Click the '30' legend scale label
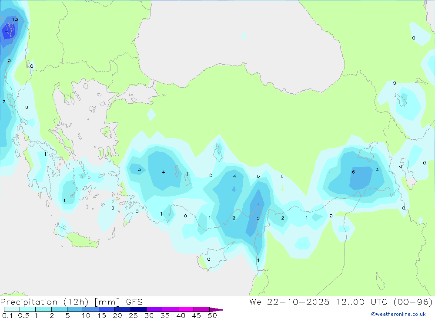The image size is (435, 318). 149,315
